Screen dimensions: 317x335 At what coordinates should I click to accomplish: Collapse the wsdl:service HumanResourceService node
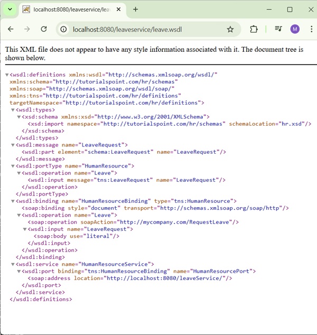point(13,264)
